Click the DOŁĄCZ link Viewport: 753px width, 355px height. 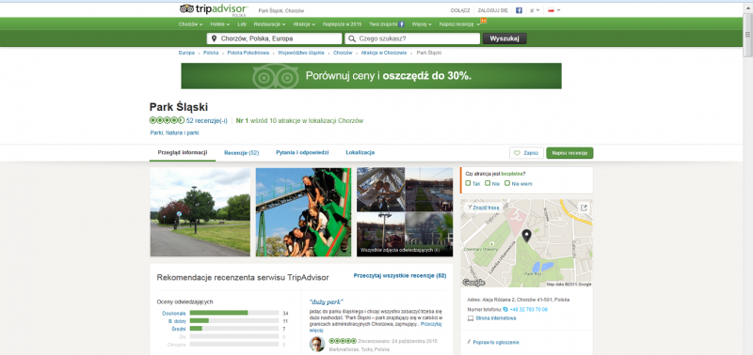point(460,10)
